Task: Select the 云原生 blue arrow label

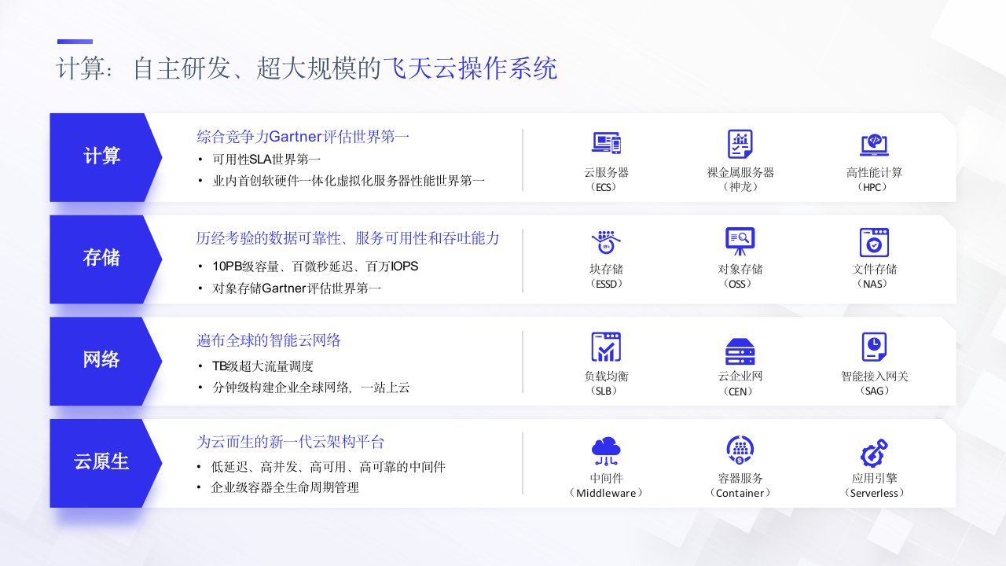Action: tap(101, 462)
